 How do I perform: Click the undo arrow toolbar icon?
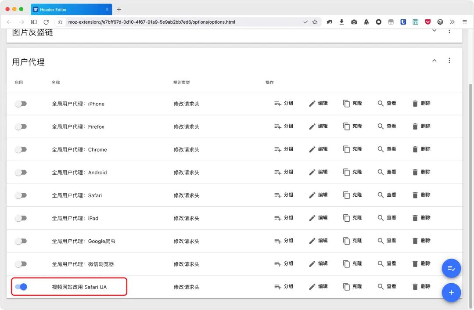330,22
